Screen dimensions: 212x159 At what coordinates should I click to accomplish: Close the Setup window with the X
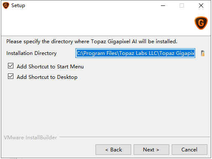(201, 5)
